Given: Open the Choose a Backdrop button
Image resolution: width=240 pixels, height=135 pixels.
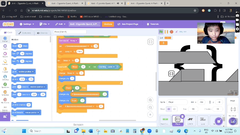Looking at the screenshot, I should [232, 121].
